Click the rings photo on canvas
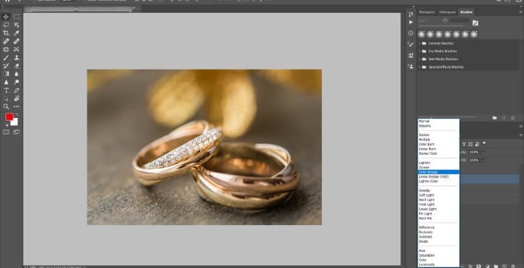 (x=204, y=147)
